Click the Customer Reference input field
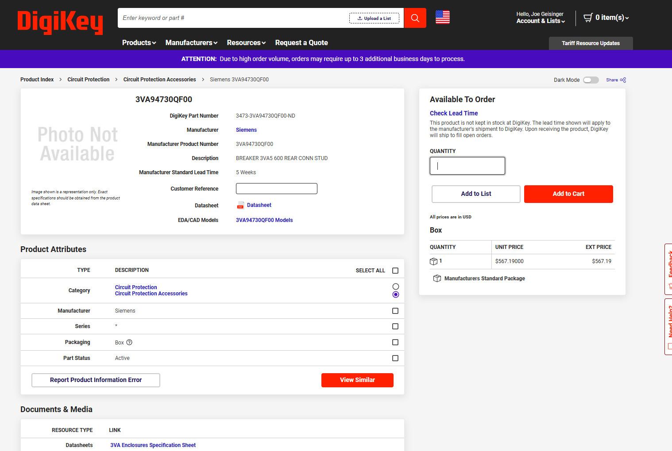Screen dimensions: 672x451 (277, 189)
